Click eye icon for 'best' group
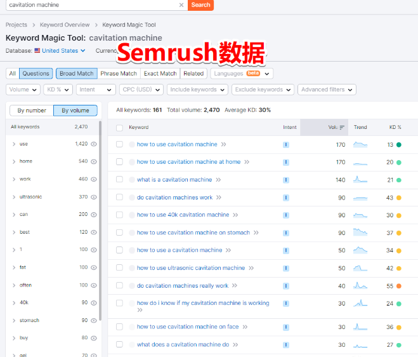The width and height of the screenshot is (418, 357). pos(94,232)
